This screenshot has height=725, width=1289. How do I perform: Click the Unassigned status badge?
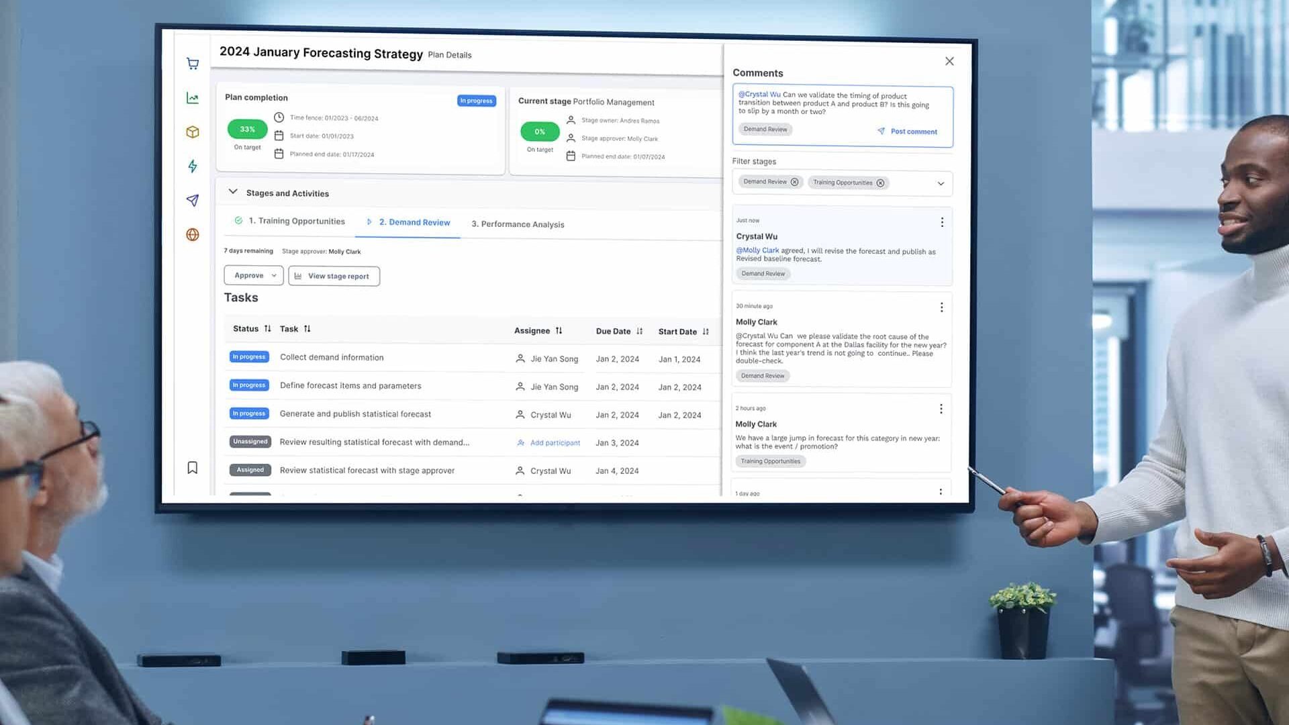point(250,441)
